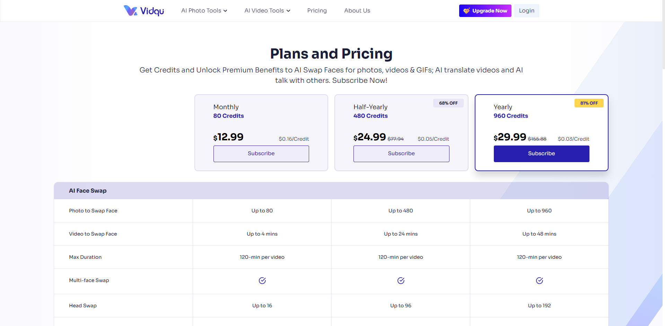Subscribe to the Yearly plan
The height and width of the screenshot is (326, 665).
(541, 154)
